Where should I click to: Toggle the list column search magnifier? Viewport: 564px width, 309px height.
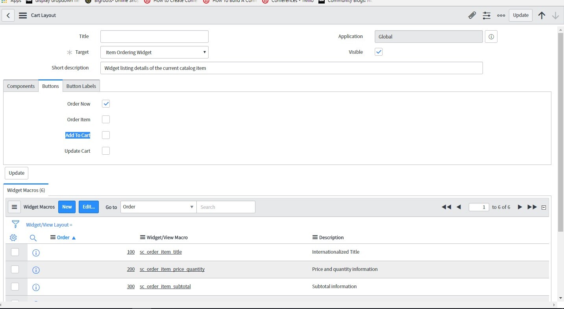pos(33,238)
